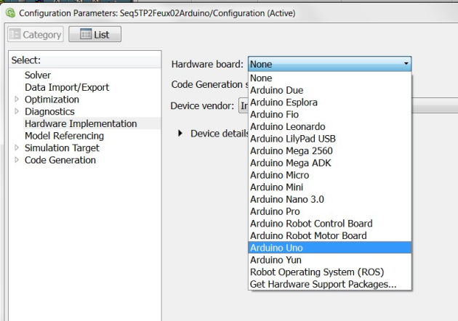The width and height of the screenshot is (458, 321).
Task: Open the Simulation Target pane
Action: (62, 148)
